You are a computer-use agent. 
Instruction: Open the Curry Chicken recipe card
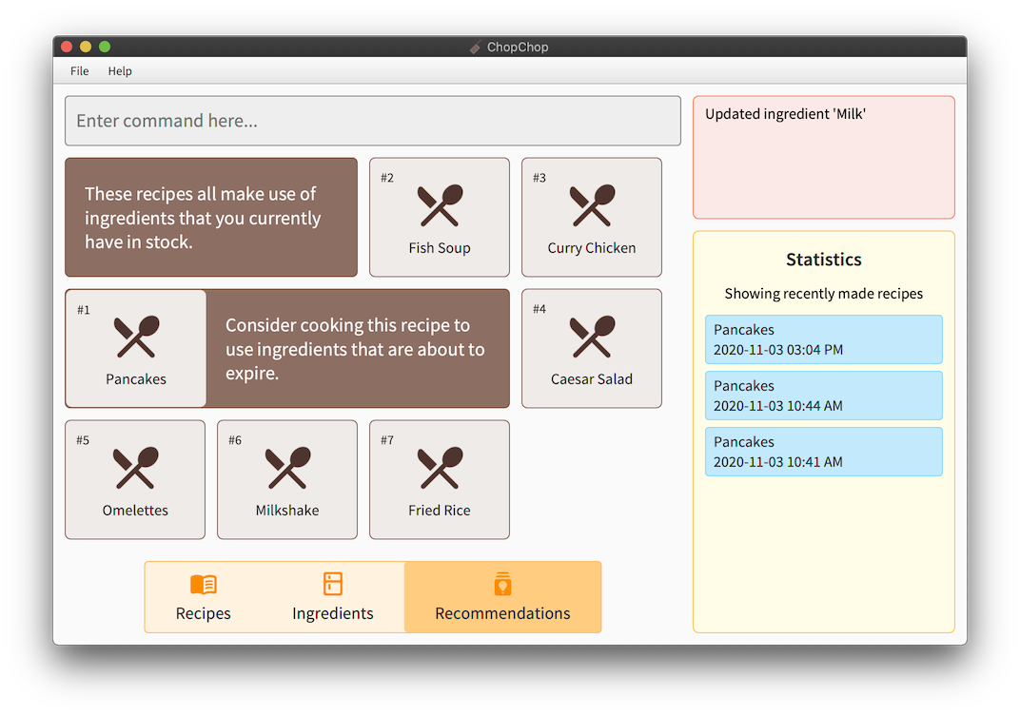[592, 217]
